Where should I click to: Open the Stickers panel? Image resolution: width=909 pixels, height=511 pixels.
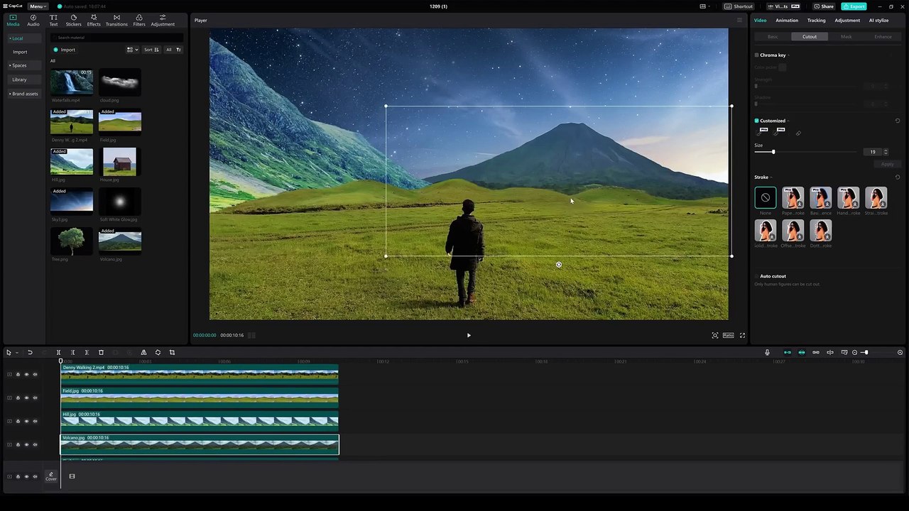73,20
